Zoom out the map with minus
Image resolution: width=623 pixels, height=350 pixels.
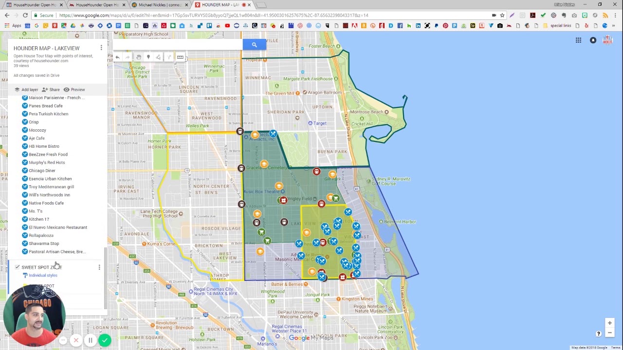(609, 333)
